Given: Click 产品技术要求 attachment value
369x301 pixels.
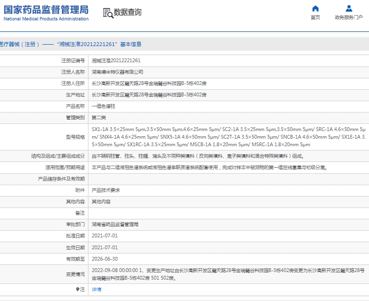Looking at the screenshot, I should tap(106, 190).
